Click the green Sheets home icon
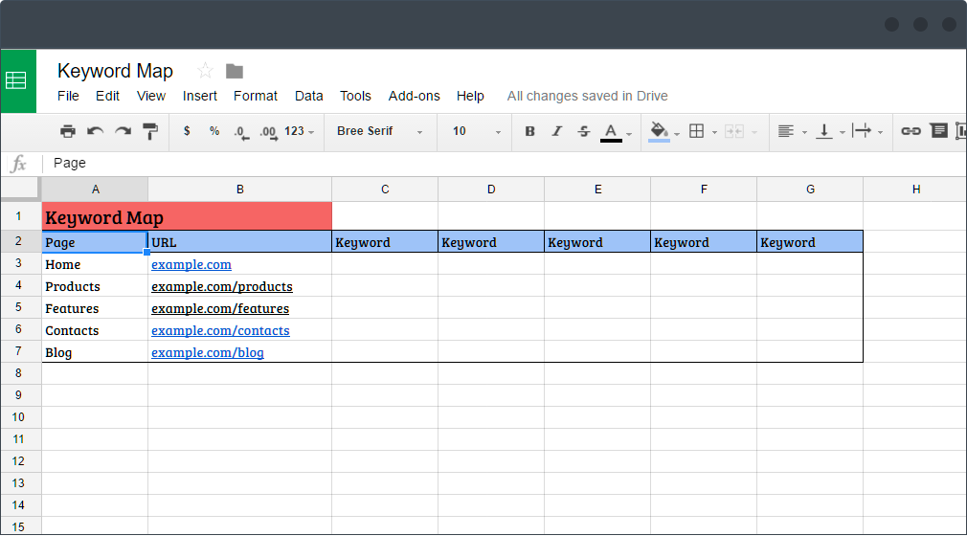Image resolution: width=967 pixels, height=536 pixels. [18, 80]
